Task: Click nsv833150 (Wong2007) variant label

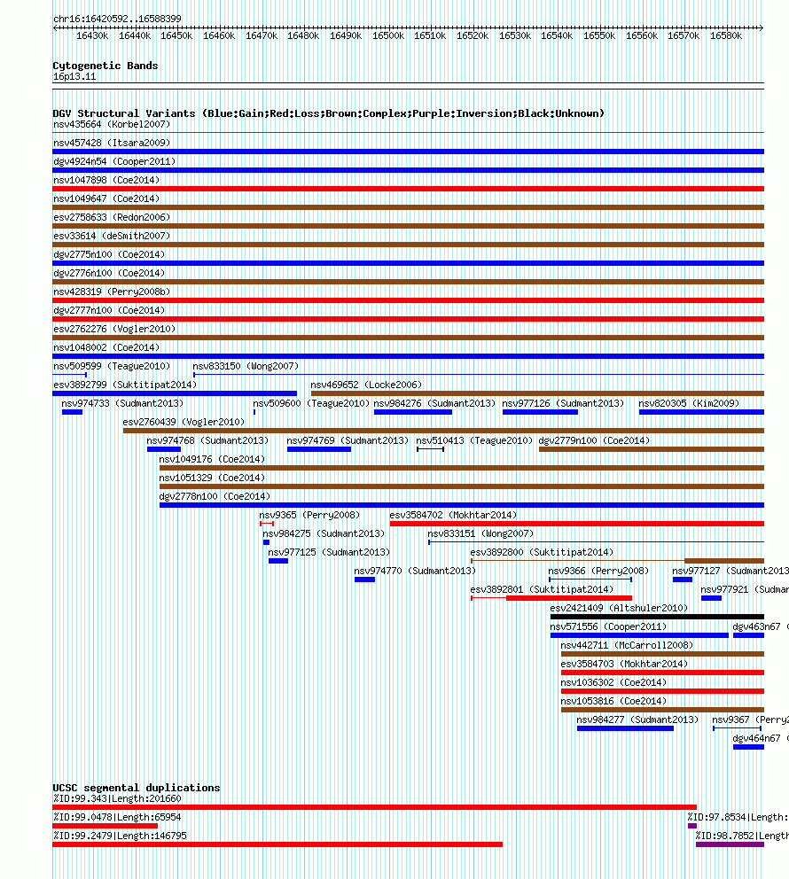Action: 246,366
